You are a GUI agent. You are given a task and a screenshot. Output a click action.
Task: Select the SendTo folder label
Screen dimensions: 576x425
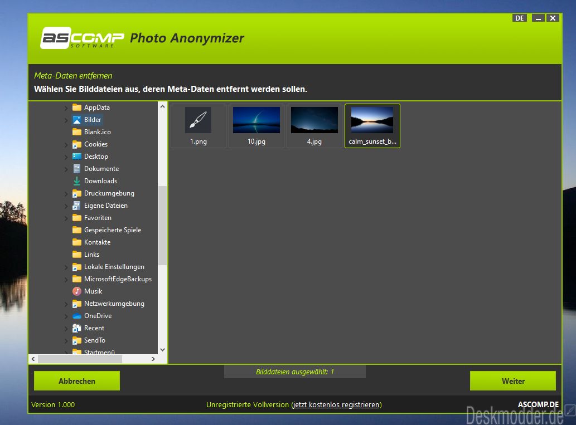94,340
